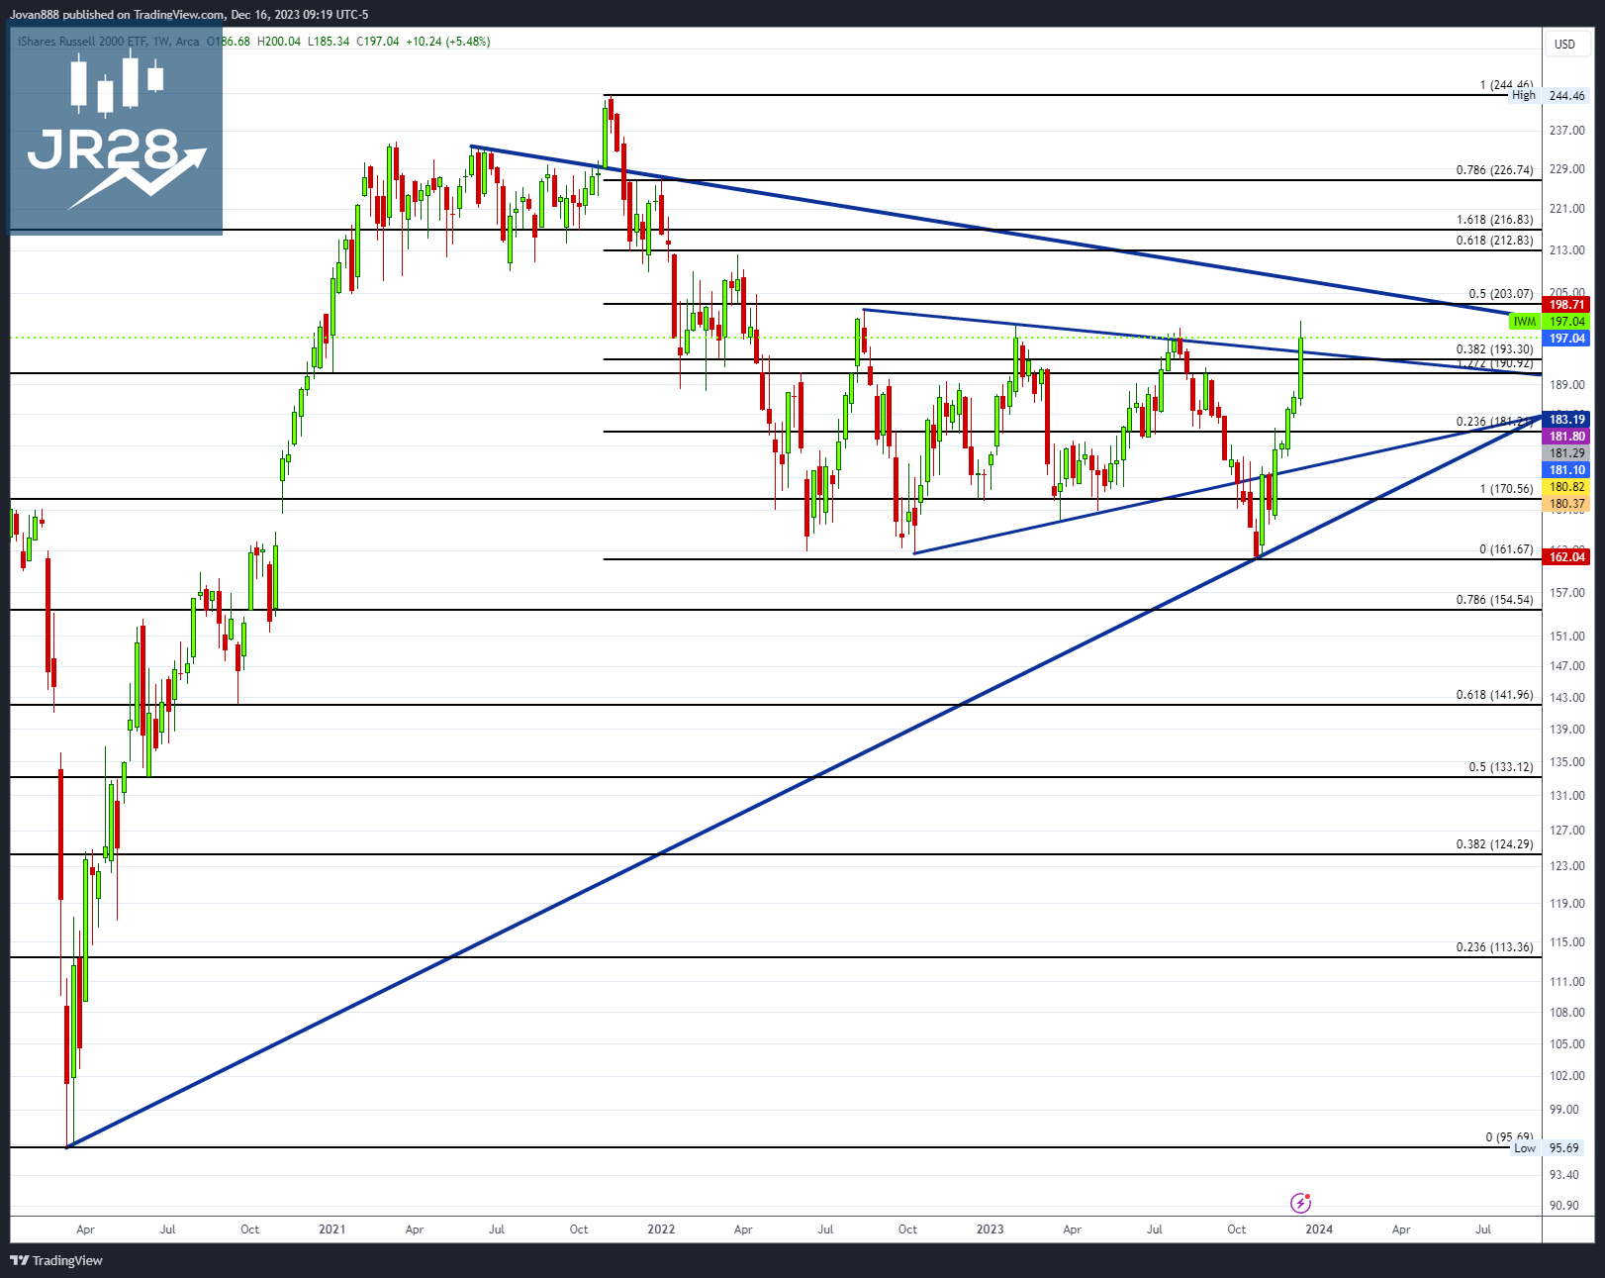Image resolution: width=1605 pixels, height=1278 pixels.
Task: Click the pink lightning earnings icon
Action: pyautogui.click(x=1300, y=1203)
